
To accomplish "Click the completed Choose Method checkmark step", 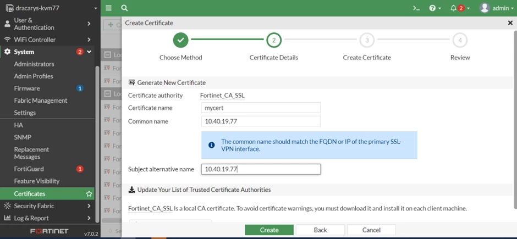I will point(181,40).
